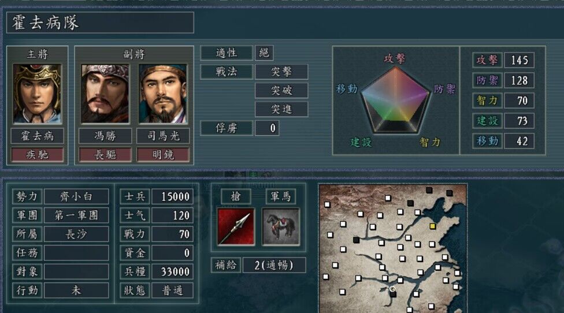Click the war horse icon
564x313 pixels.
click(281, 227)
